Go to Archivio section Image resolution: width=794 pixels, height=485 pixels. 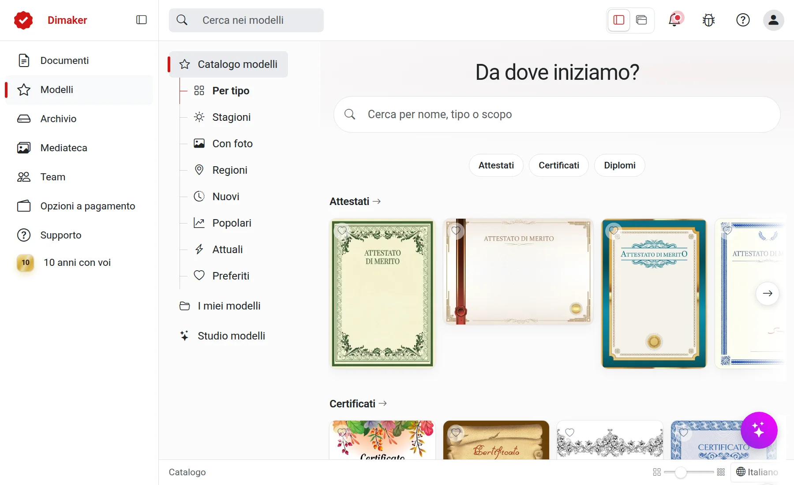click(79, 119)
